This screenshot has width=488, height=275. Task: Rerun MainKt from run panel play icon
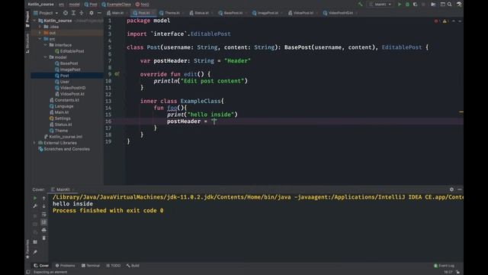point(35,198)
